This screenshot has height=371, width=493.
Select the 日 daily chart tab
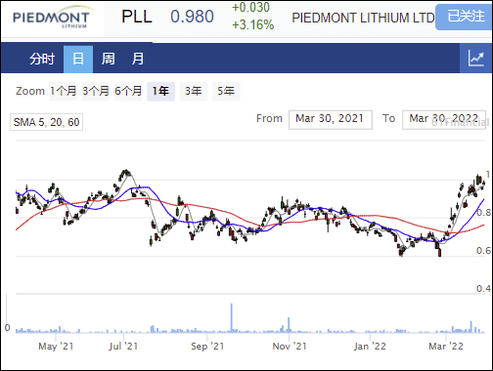78,59
